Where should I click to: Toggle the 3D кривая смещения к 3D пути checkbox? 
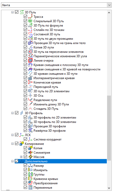(x=25, y=74)
